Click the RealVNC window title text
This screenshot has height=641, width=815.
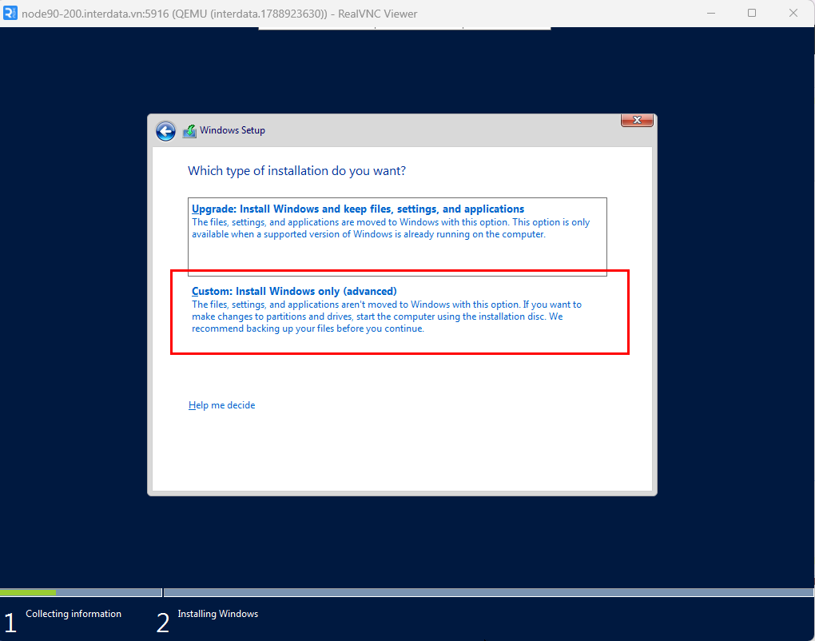pyautogui.click(x=220, y=14)
